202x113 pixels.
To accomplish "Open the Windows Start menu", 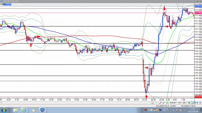I will [x=4, y=110].
